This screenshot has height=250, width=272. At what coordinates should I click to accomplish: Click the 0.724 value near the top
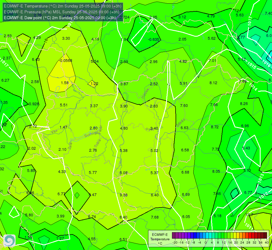(x=124, y=17)
